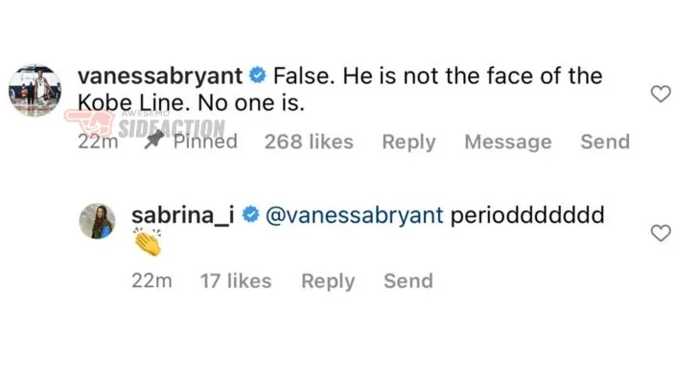Reply to sabrina_i's comment
The height and width of the screenshot is (378, 699).
click(328, 281)
